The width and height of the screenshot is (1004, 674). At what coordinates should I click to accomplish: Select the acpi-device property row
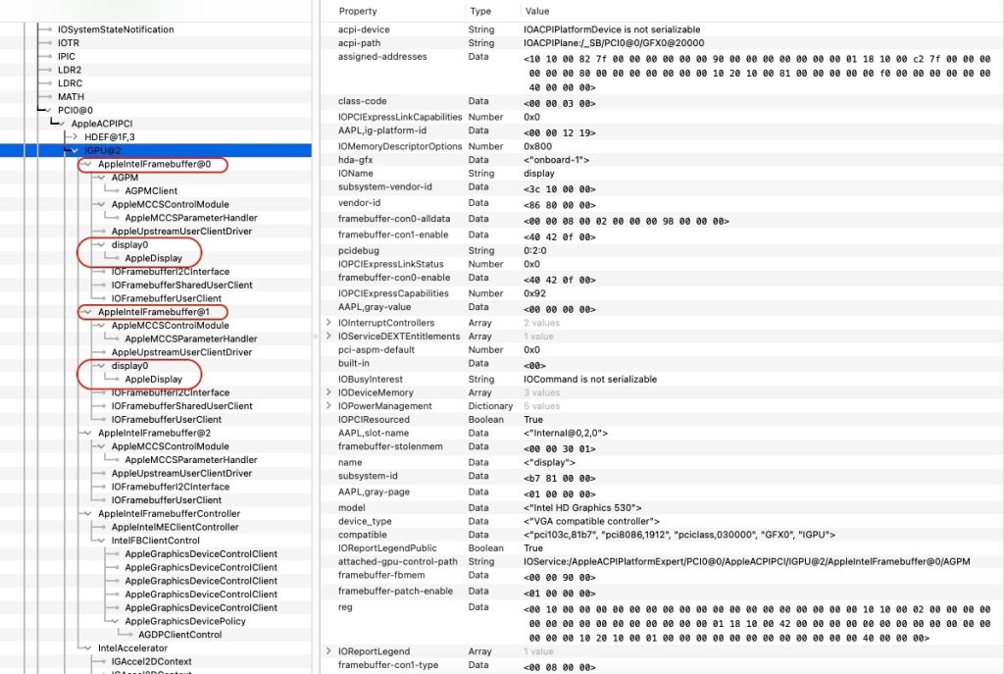662,29
